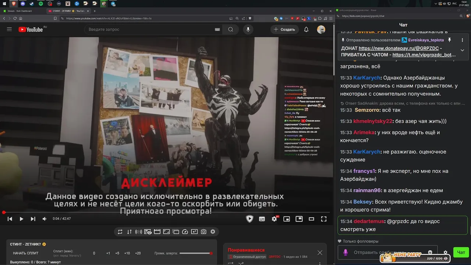471x265 pixels.
Task: Add +5 minutes to split
Action: pos(117,253)
